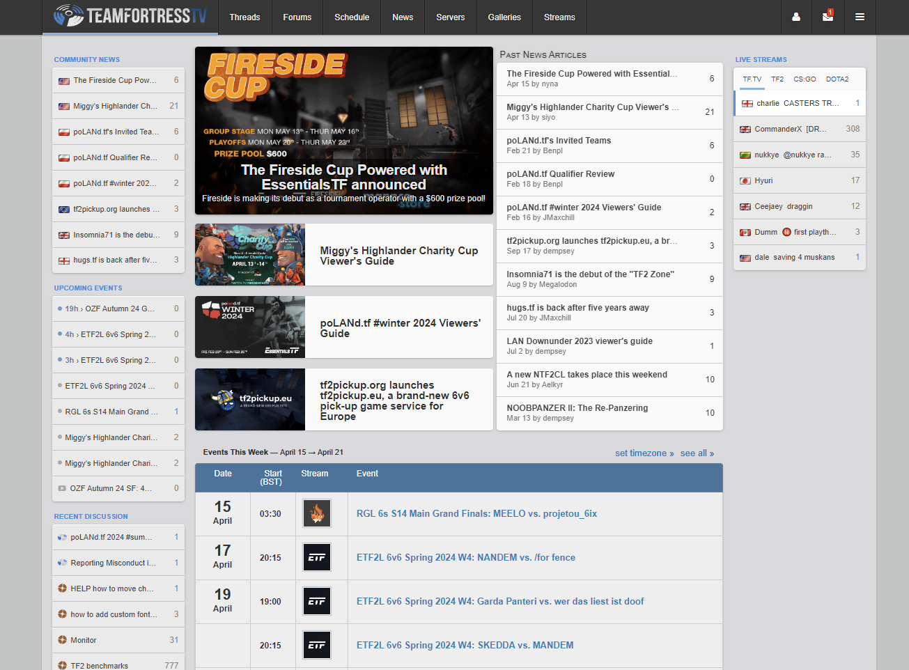The width and height of the screenshot is (909, 670).
Task: Open Miggy's Highlander Charity Cup thumbnail image
Action: point(250,255)
